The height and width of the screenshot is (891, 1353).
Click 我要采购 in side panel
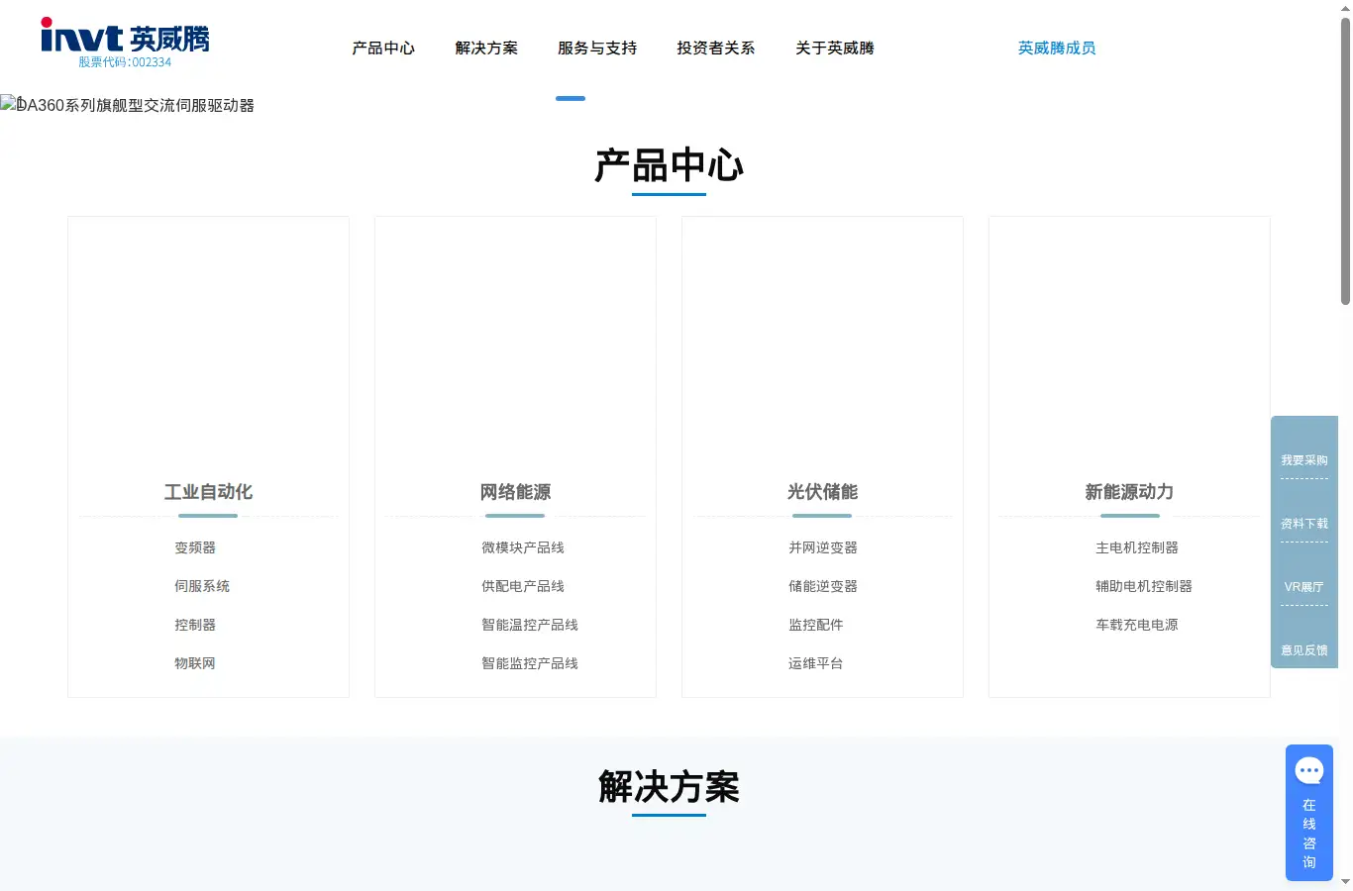[1304, 460]
